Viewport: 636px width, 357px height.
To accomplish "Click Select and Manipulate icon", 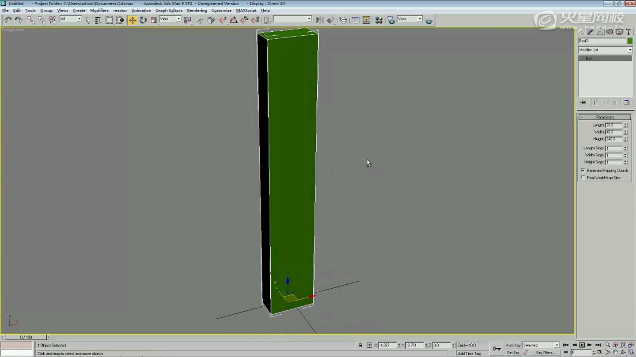I will pos(200,20).
